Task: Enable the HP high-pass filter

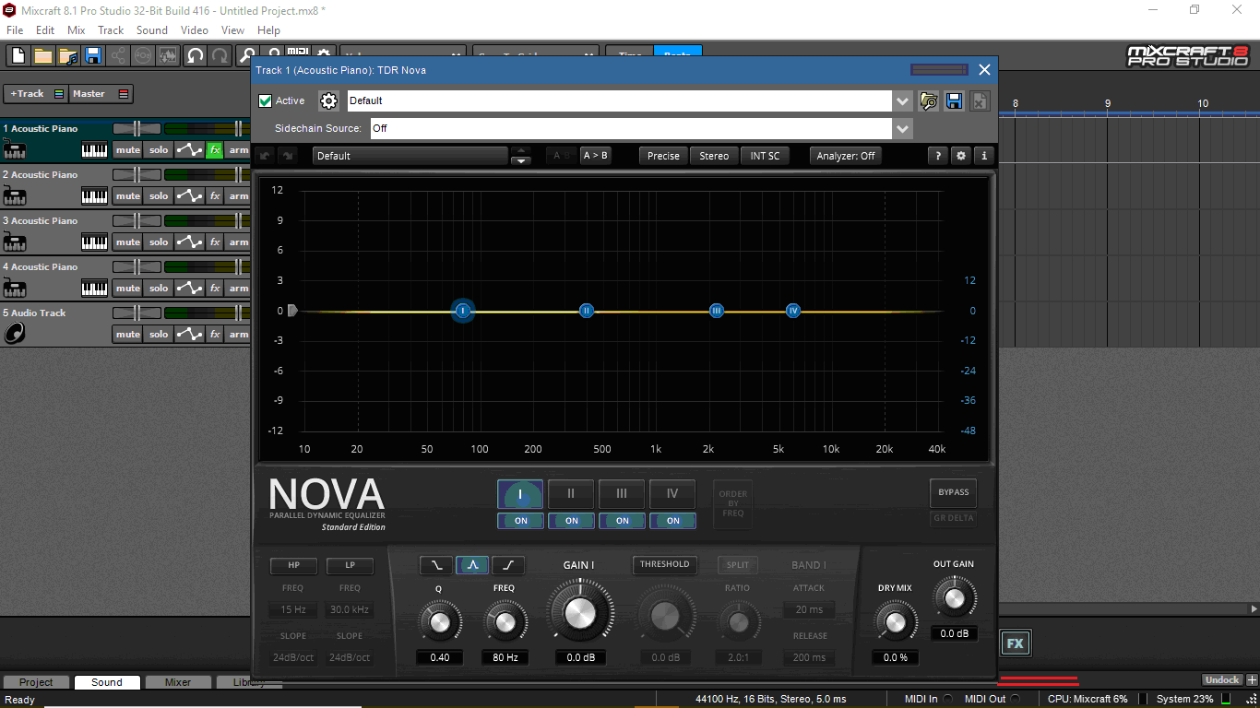Action: point(293,565)
